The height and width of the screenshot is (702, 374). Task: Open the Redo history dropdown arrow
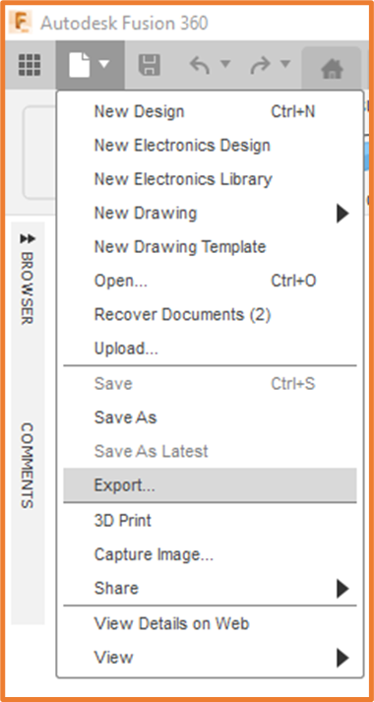pyautogui.click(x=285, y=64)
